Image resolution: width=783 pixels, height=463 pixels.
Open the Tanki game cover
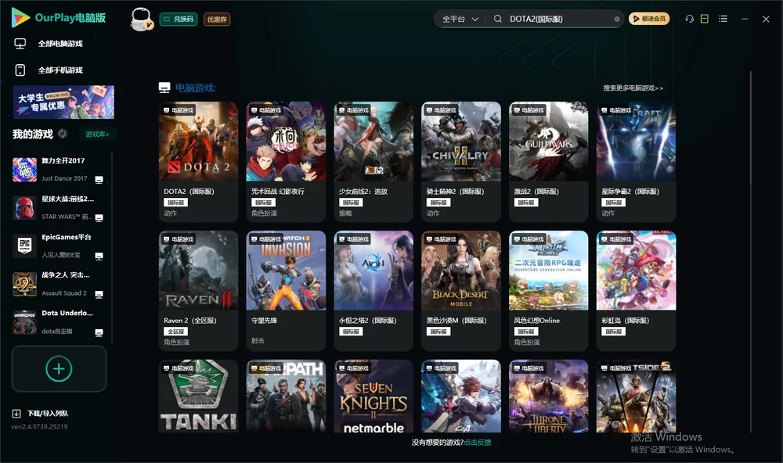[198, 397]
